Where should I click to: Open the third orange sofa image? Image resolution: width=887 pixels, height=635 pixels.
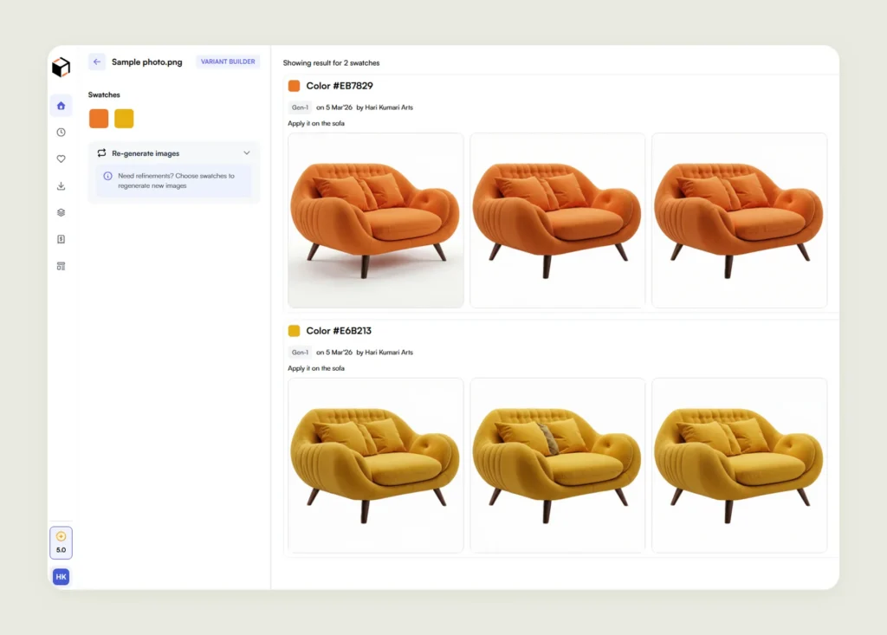739,220
